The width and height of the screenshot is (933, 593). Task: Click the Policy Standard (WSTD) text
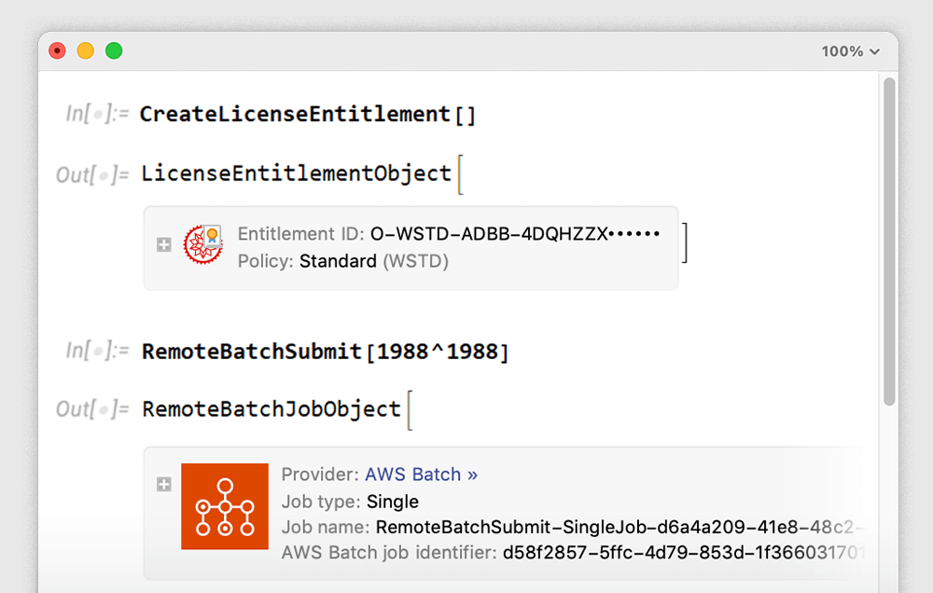(373, 262)
